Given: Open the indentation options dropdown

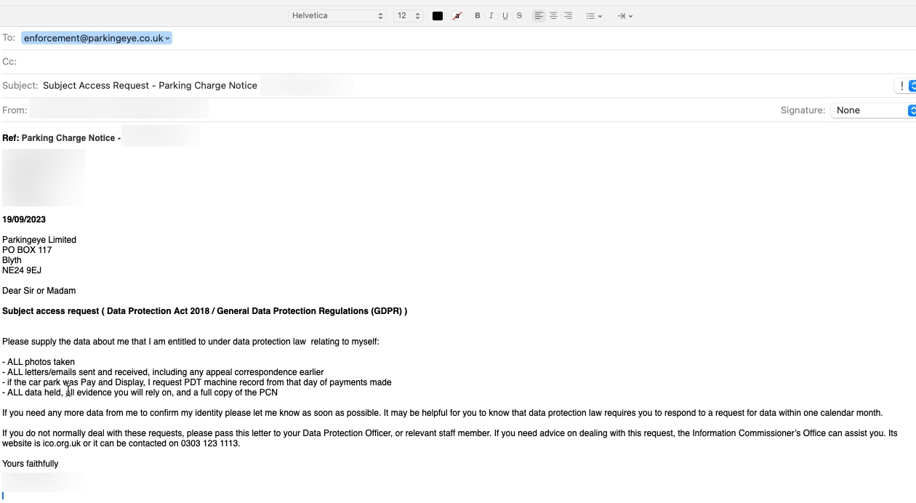Looking at the screenshot, I should (x=625, y=16).
